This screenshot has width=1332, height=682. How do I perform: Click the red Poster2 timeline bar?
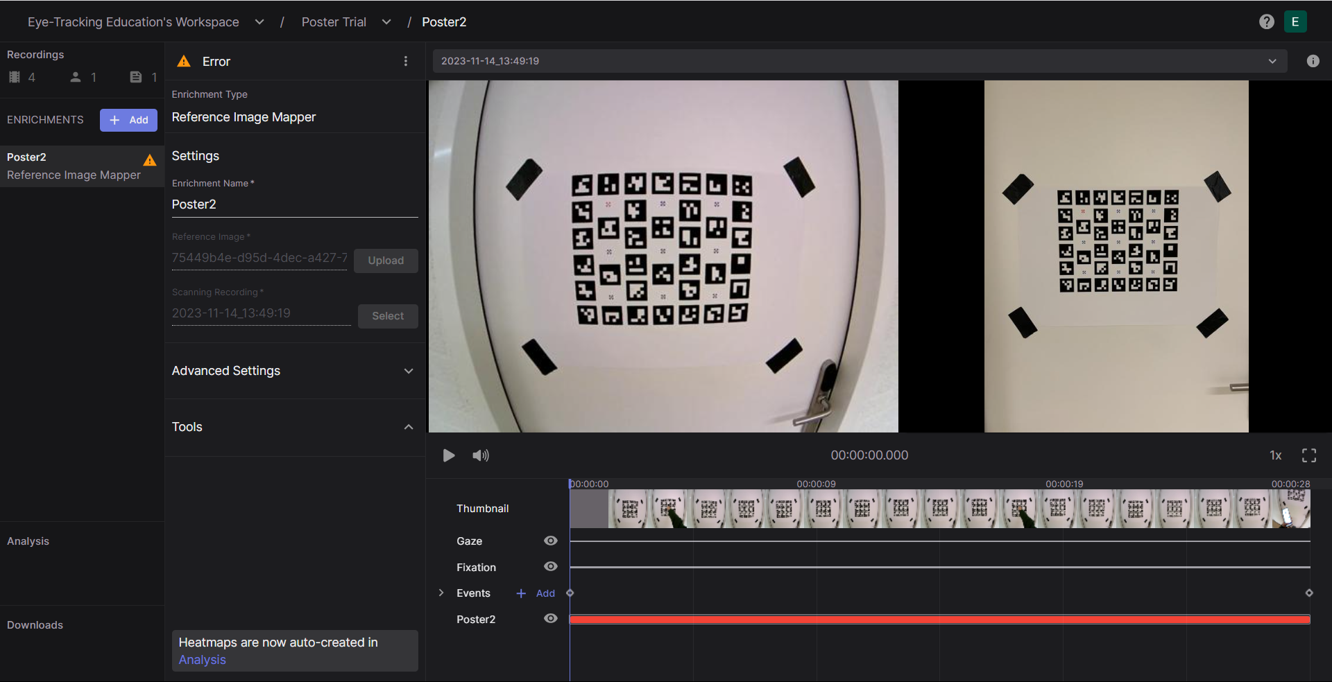(x=940, y=620)
